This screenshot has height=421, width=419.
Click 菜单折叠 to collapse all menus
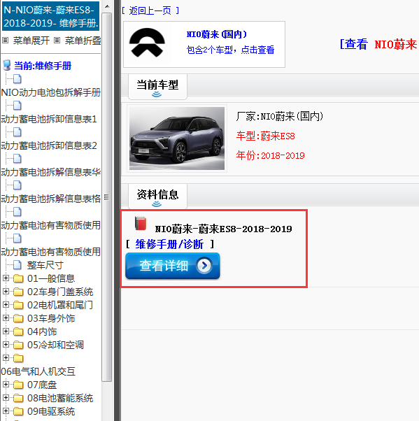pyautogui.click(x=83, y=41)
